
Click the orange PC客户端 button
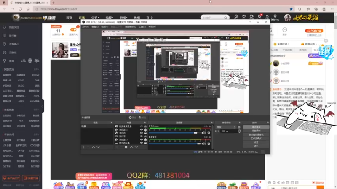click(x=314, y=31)
